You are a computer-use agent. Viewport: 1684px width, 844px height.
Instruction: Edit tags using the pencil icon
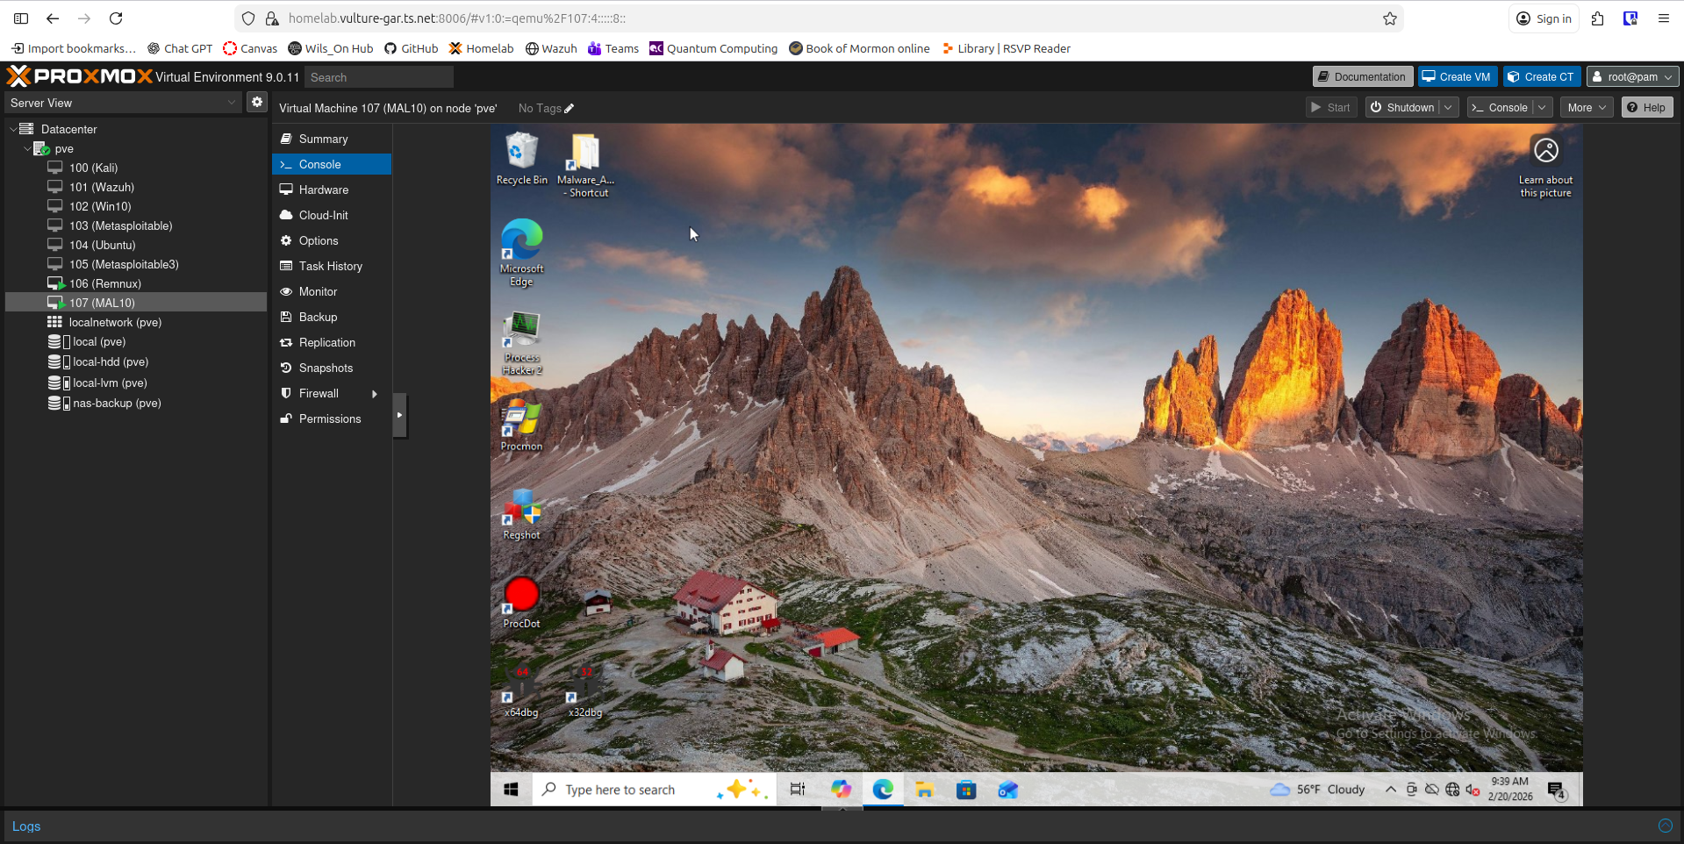pos(569,109)
